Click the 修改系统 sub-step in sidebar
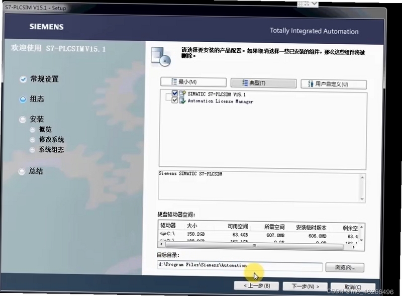This screenshot has width=402, height=296. pyautogui.click(x=51, y=140)
